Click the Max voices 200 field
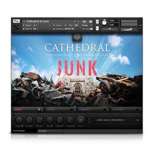153x153 pixels. (x=76, y=25)
